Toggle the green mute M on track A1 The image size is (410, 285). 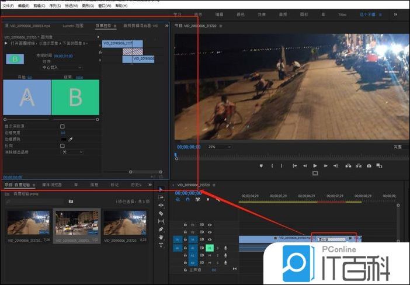point(209,247)
